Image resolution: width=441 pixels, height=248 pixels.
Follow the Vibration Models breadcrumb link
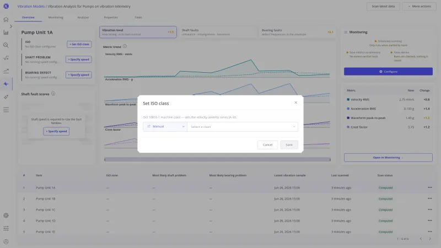31,6
